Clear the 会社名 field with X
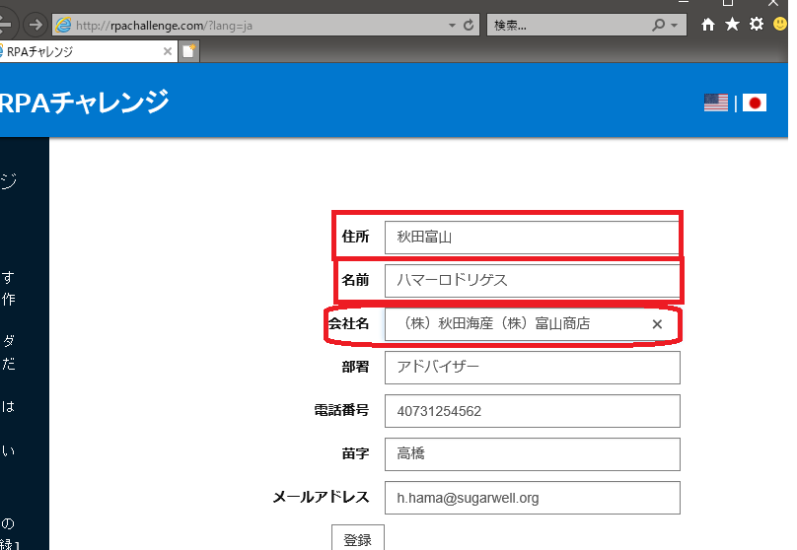This screenshot has width=797, height=550. tap(657, 324)
